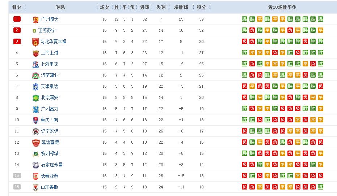Click the Hebei China Fortune (河北华夏幸福) badge
Image resolution: width=337 pixels, height=196 pixels.
point(35,42)
